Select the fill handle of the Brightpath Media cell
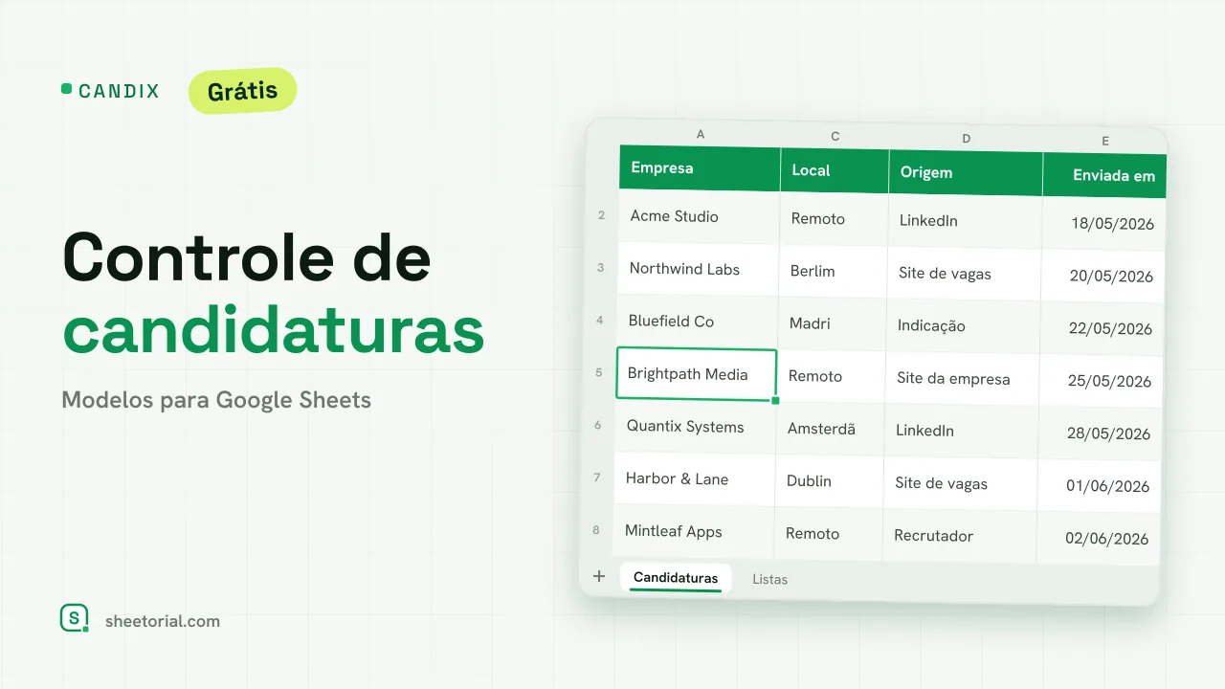 (775, 400)
